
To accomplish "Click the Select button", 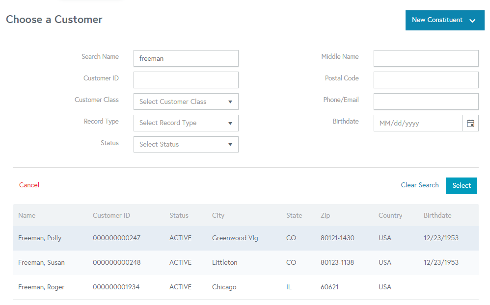I will [461, 186].
